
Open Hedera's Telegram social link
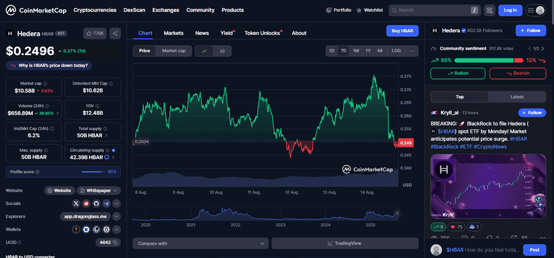106,203
